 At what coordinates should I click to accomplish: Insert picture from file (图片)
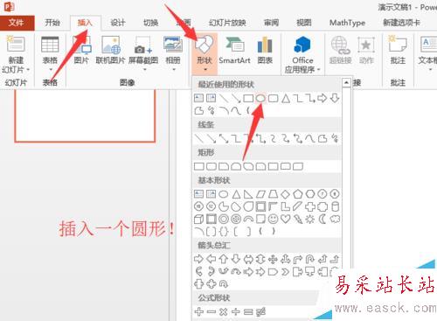tap(81, 50)
